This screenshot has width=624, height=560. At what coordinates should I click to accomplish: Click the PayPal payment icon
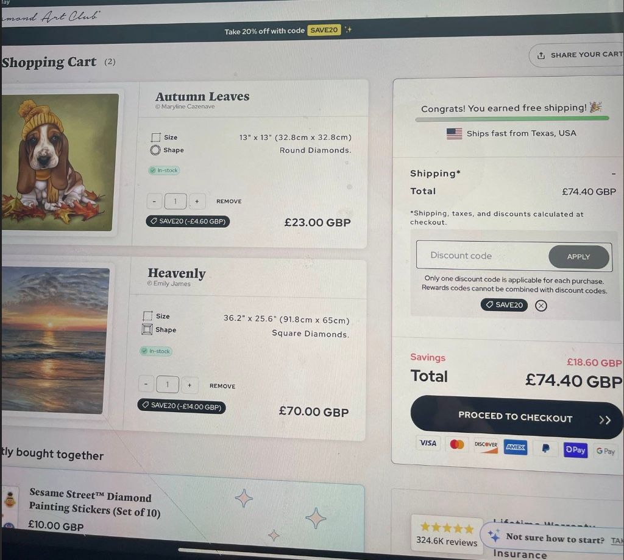tap(545, 449)
